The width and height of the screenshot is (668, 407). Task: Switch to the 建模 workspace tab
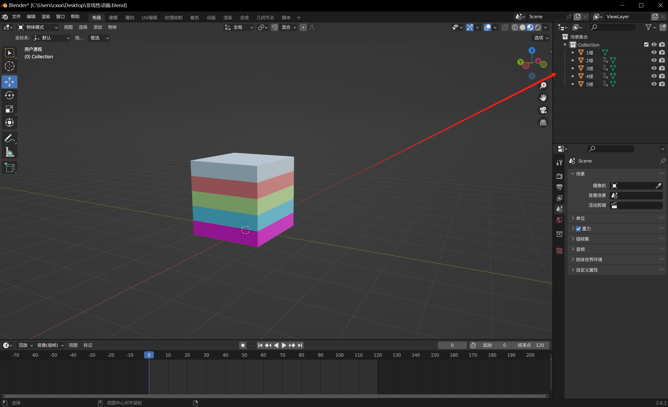point(113,18)
